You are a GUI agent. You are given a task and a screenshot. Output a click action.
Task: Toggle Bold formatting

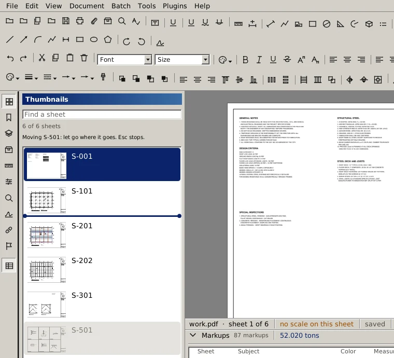coord(245,60)
